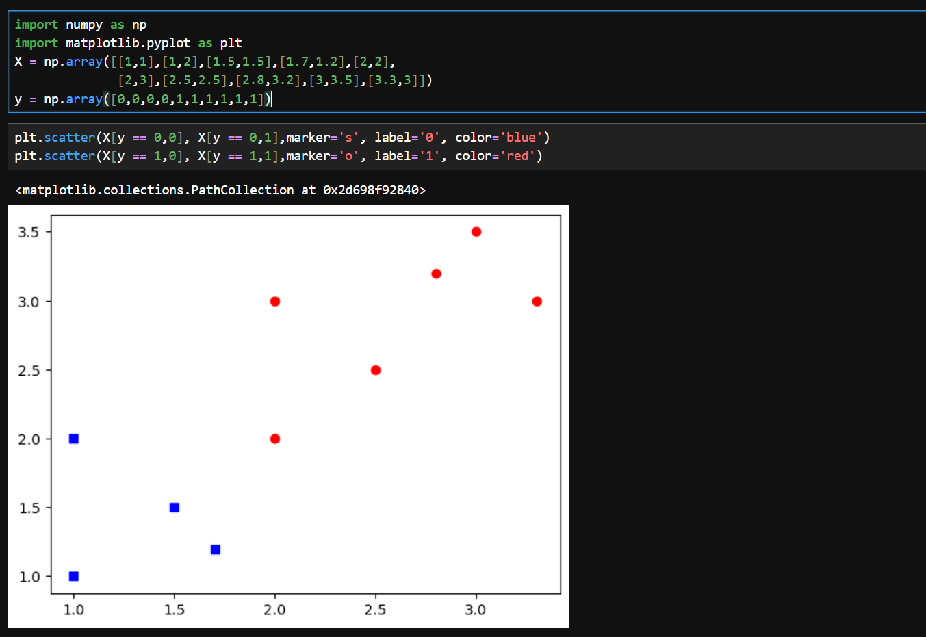Click y-axis tick label 1.0
Viewport: 926px width, 637px height.
[x=29, y=577]
